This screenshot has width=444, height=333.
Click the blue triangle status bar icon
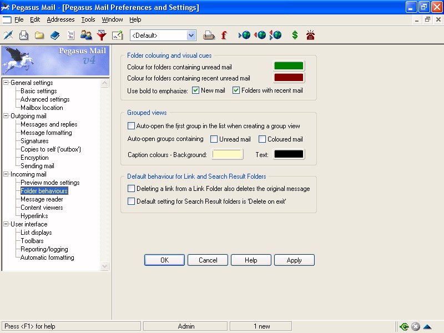pos(427,326)
